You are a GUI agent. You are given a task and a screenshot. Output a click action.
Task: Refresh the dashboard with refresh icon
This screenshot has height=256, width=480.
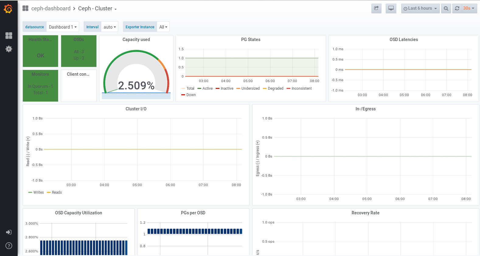457,9
